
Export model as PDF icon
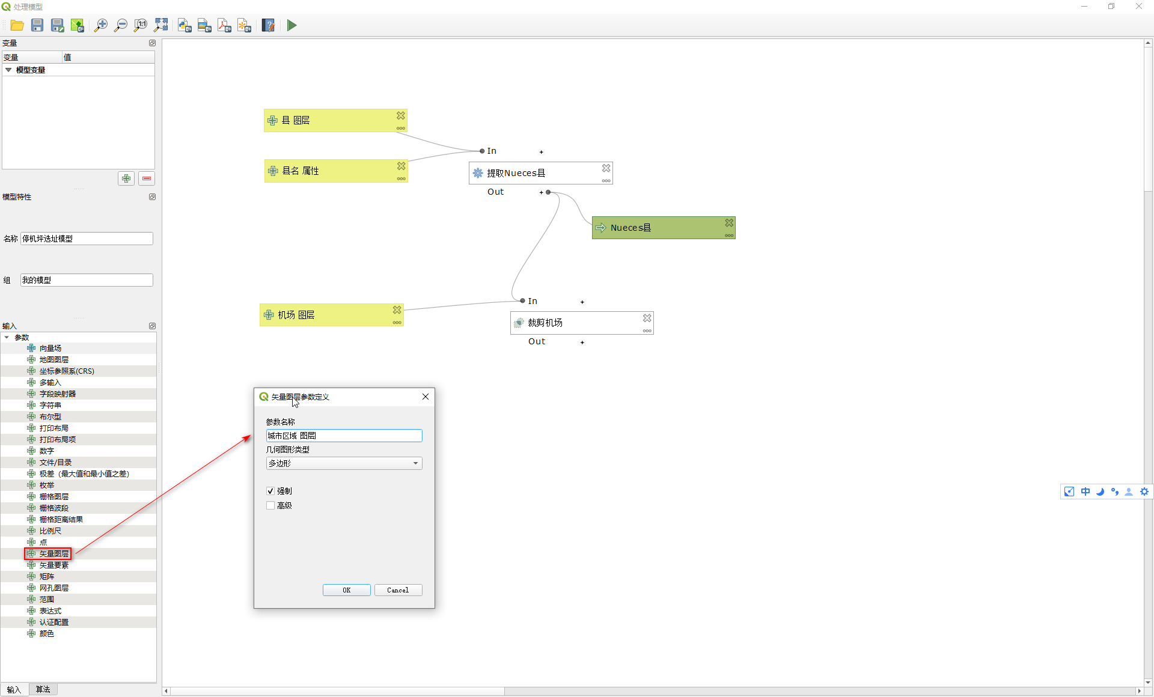point(224,25)
